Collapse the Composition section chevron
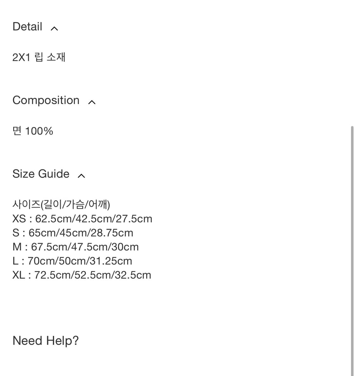356x376 pixels. pyautogui.click(x=92, y=102)
